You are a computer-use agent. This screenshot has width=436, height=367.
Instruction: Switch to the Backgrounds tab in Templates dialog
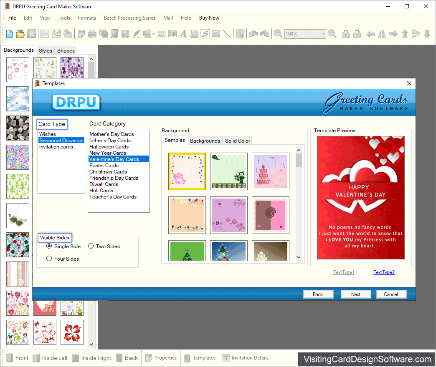point(205,141)
